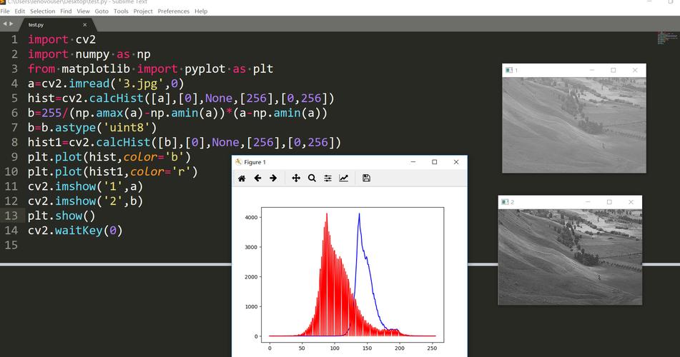This screenshot has height=357, width=680.
Task: Switch to the test.py tab
Action: (36, 25)
